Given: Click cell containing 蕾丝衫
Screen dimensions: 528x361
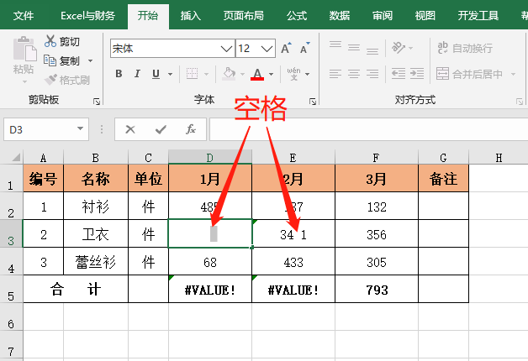Looking at the screenshot, I should (x=96, y=261).
